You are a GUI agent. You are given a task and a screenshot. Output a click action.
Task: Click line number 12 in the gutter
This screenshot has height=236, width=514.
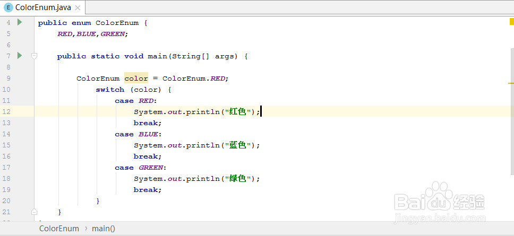click(6, 111)
